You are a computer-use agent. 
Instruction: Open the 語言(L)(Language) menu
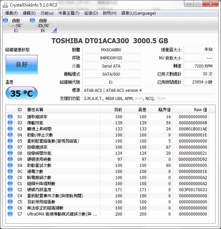tap(138, 13)
